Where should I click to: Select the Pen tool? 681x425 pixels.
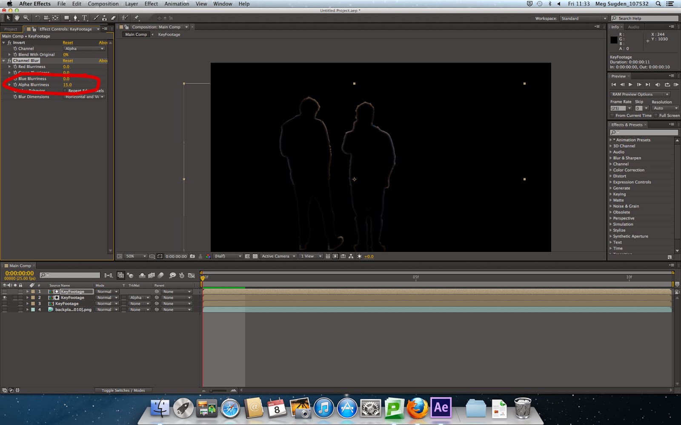pos(76,18)
